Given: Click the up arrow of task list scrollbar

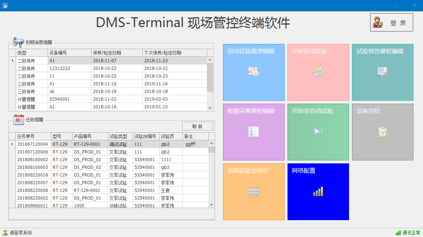Looking at the screenshot, I should [212, 143].
